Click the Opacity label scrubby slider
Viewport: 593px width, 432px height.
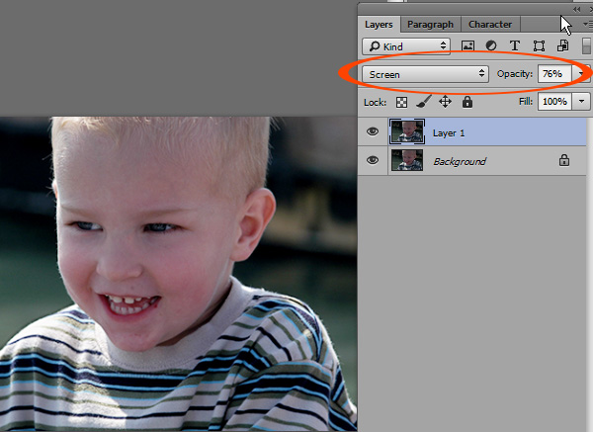(514, 74)
